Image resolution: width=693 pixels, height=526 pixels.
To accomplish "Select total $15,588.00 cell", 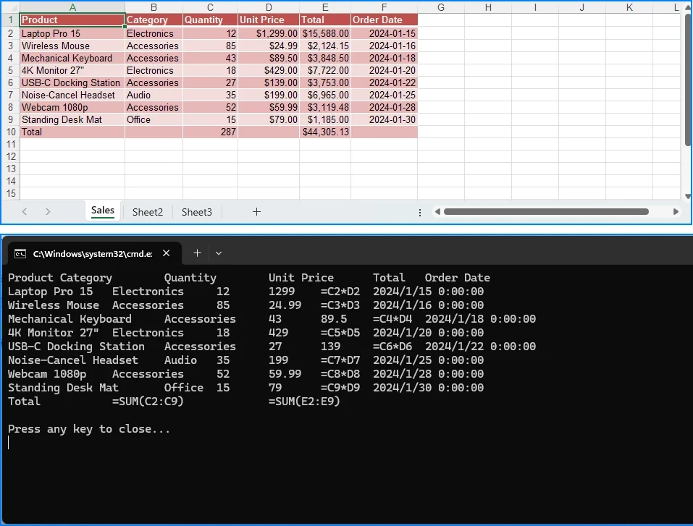I will click(x=325, y=33).
